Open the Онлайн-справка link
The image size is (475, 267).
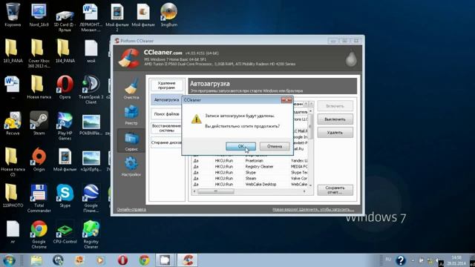coord(131,209)
